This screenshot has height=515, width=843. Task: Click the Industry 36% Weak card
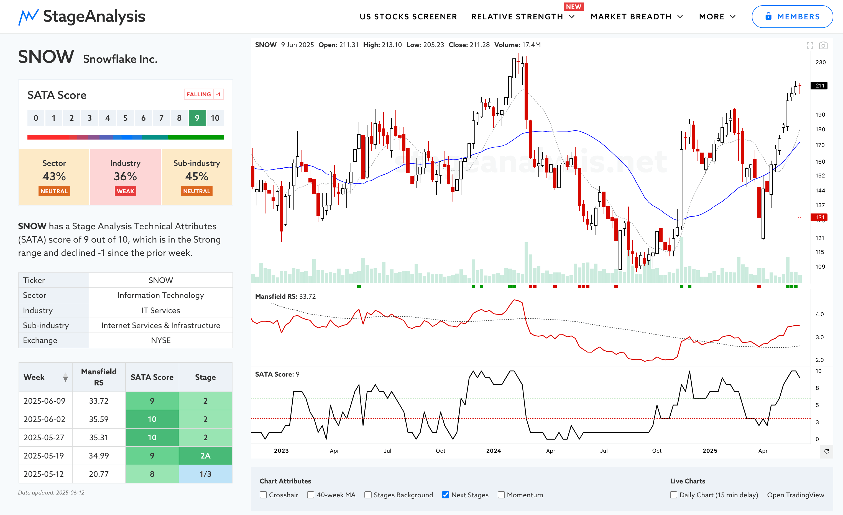[x=125, y=177]
